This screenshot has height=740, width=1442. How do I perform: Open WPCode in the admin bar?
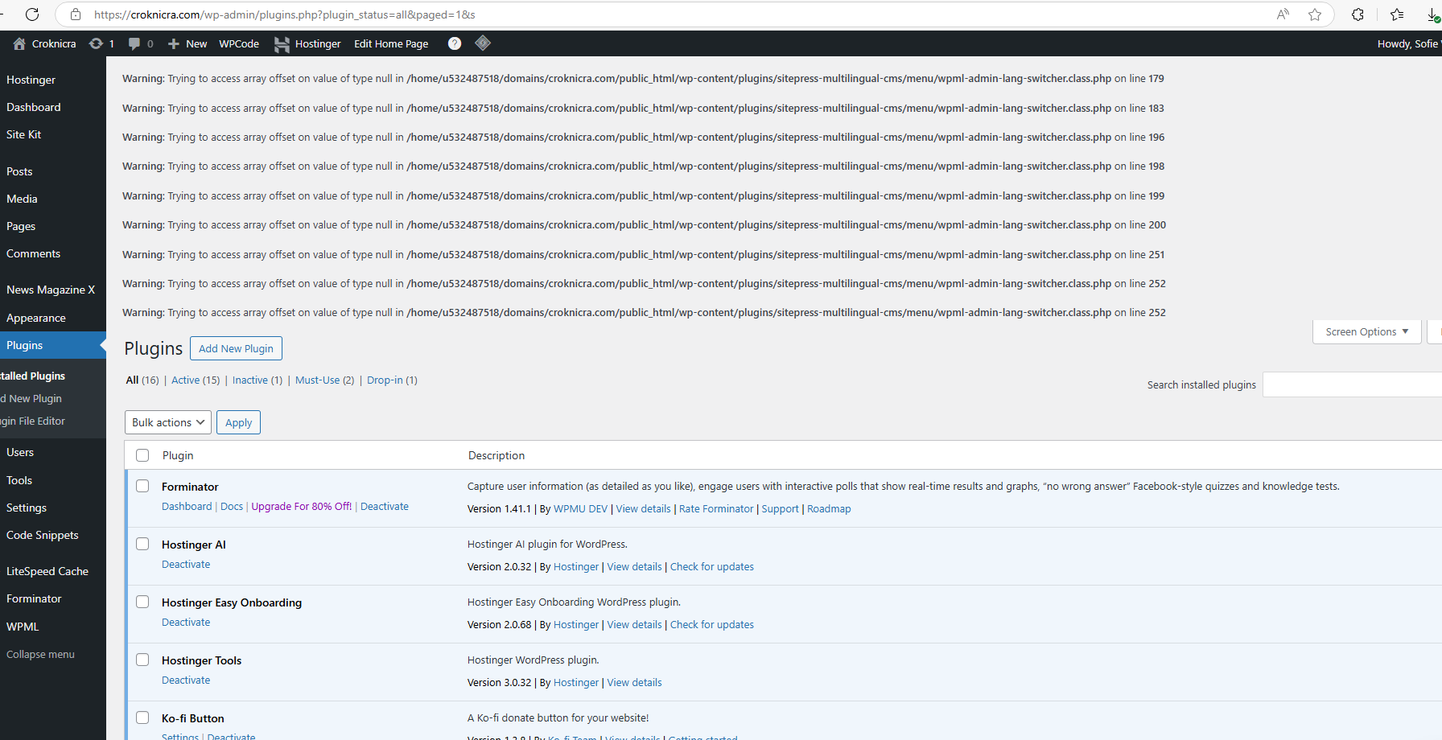coord(239,43)
